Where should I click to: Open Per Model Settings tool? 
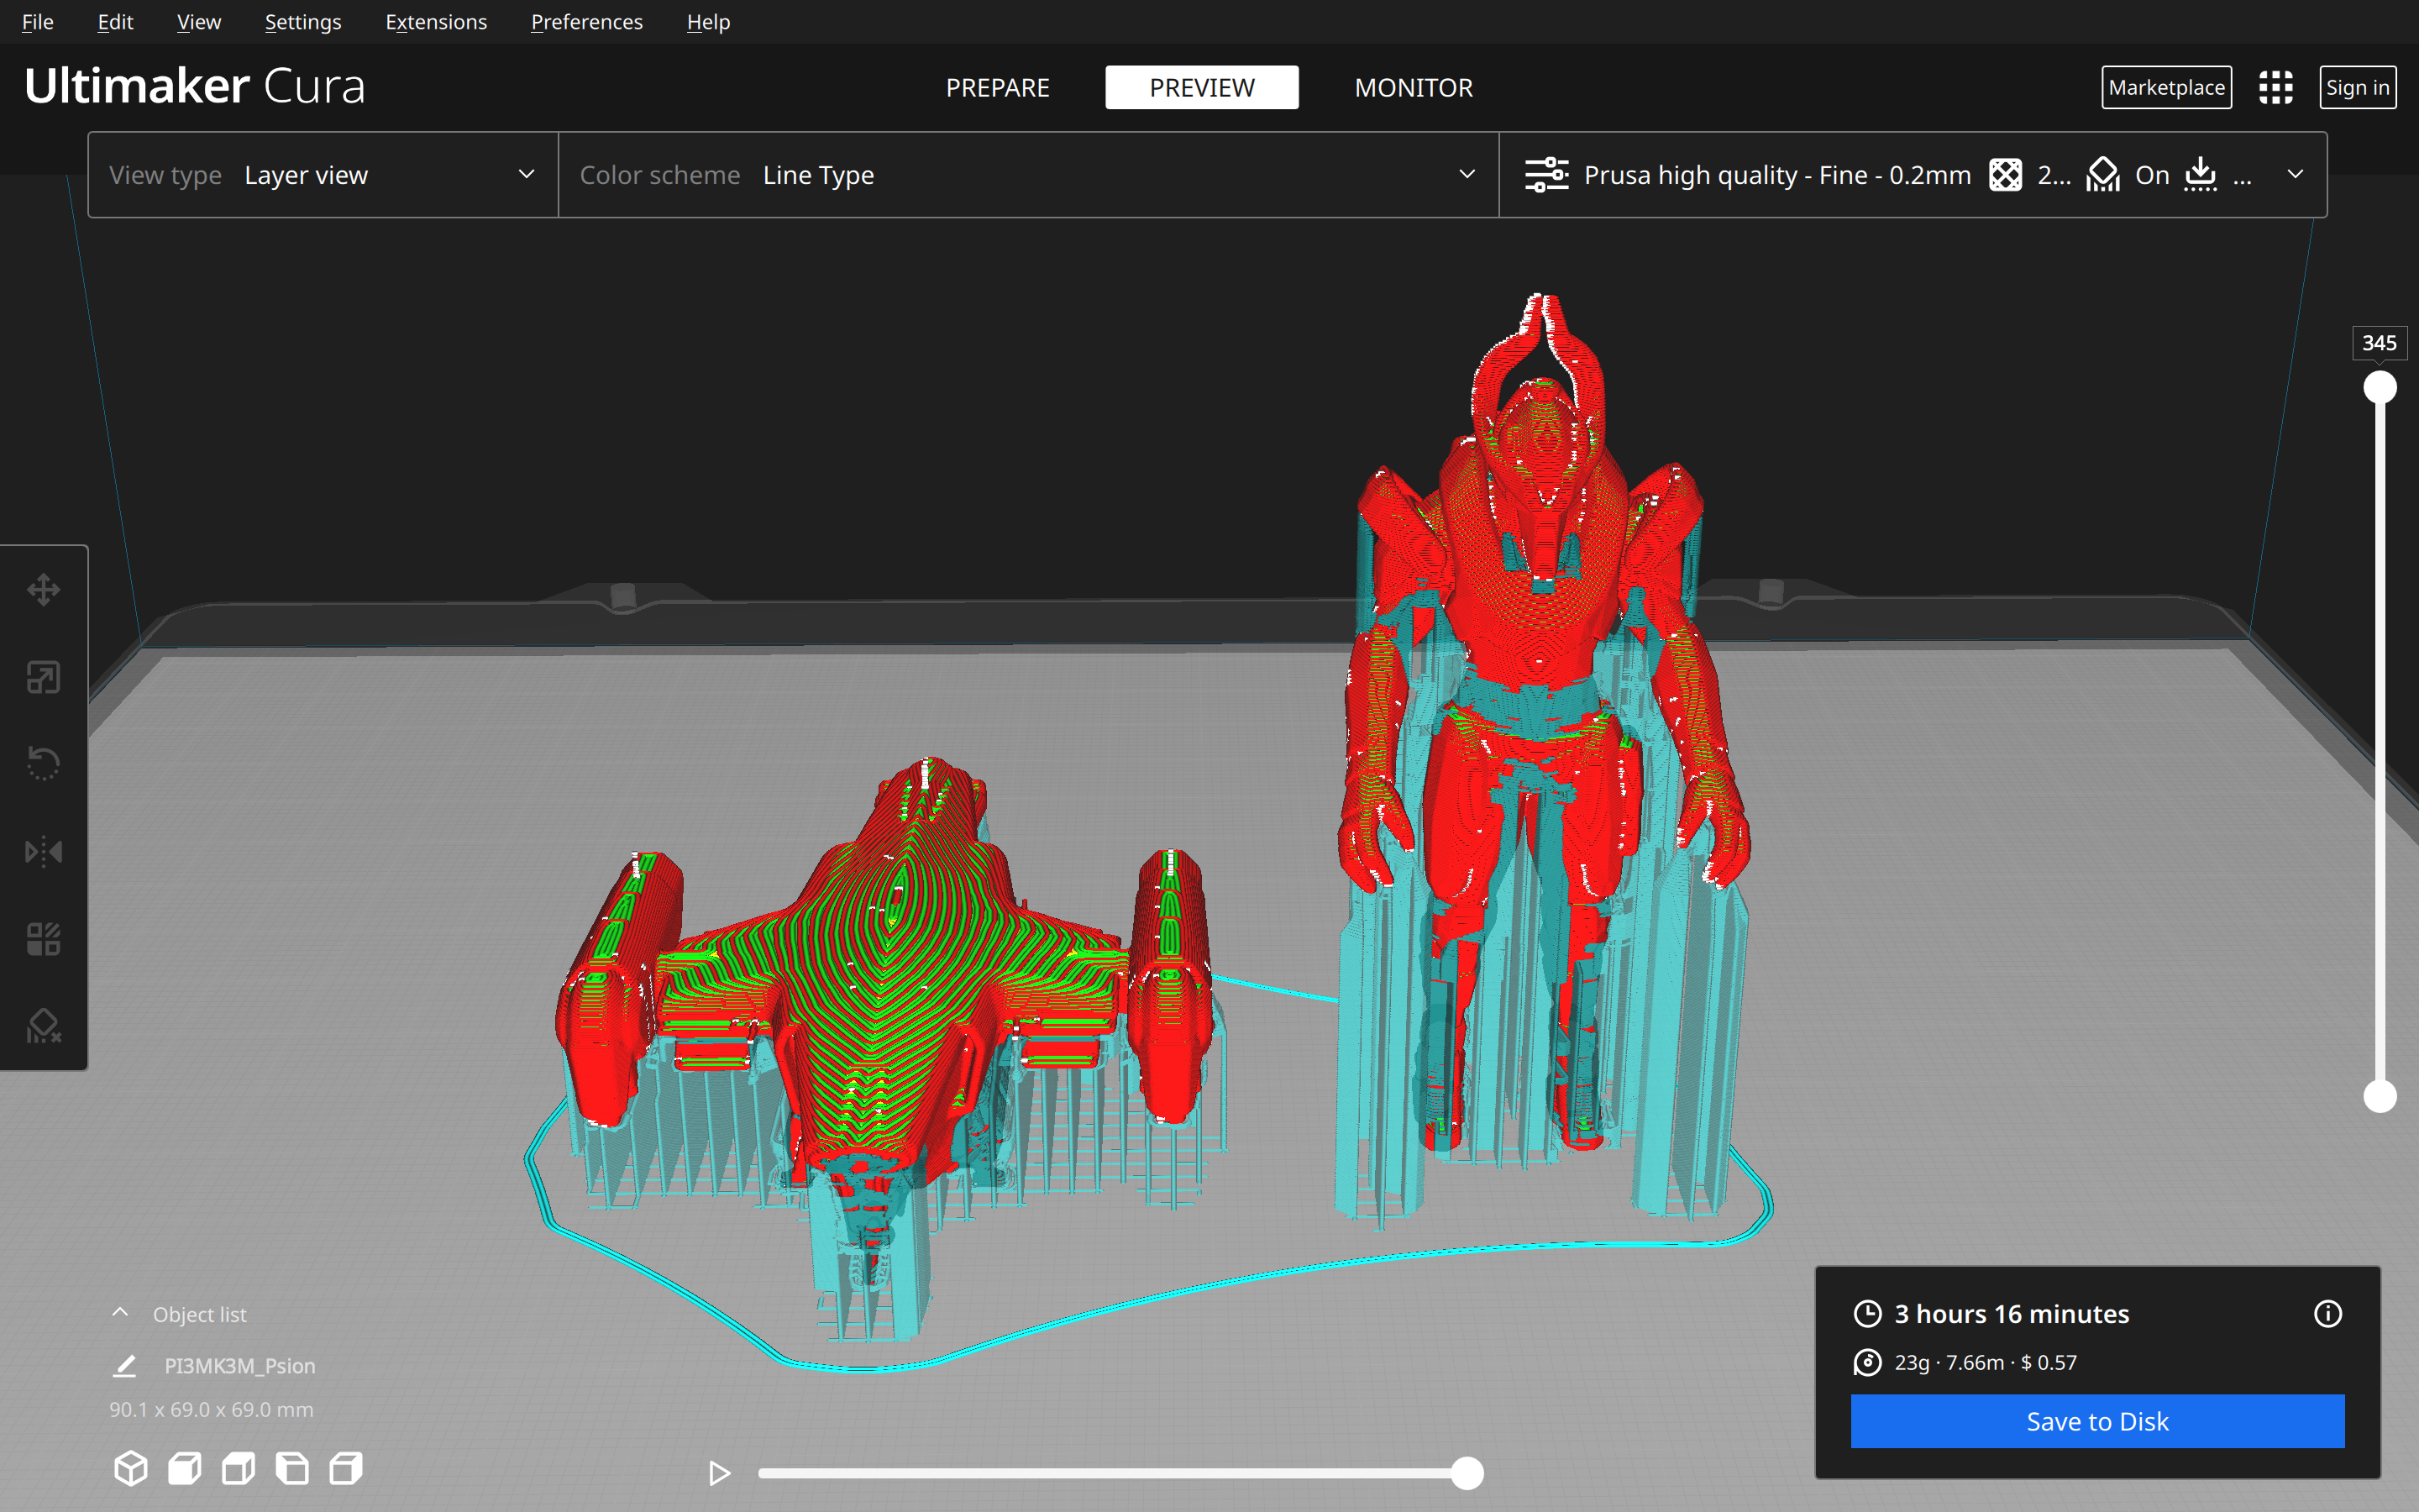43,939
